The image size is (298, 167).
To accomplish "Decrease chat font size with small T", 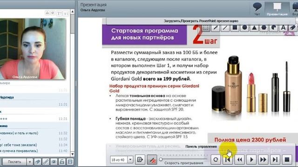I will (65, 13).
